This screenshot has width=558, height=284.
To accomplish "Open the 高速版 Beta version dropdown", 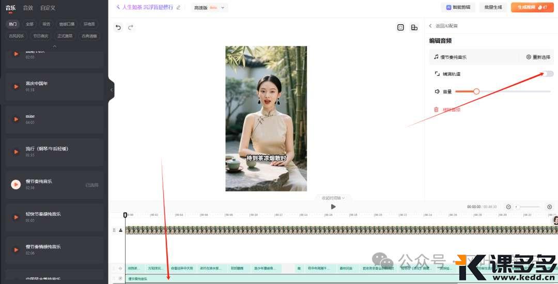I will pos(209,8).
